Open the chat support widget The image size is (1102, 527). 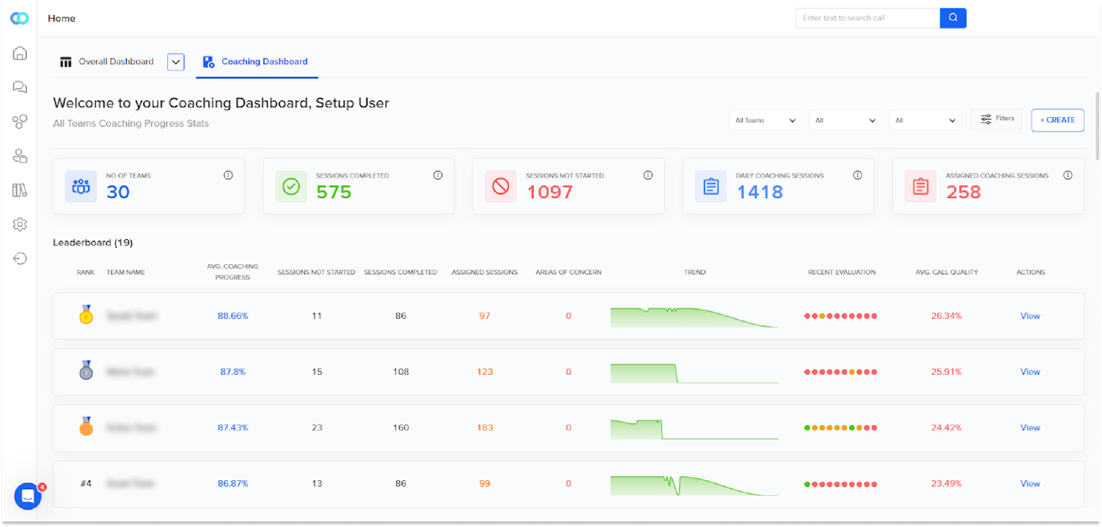(x=28, y=495)
